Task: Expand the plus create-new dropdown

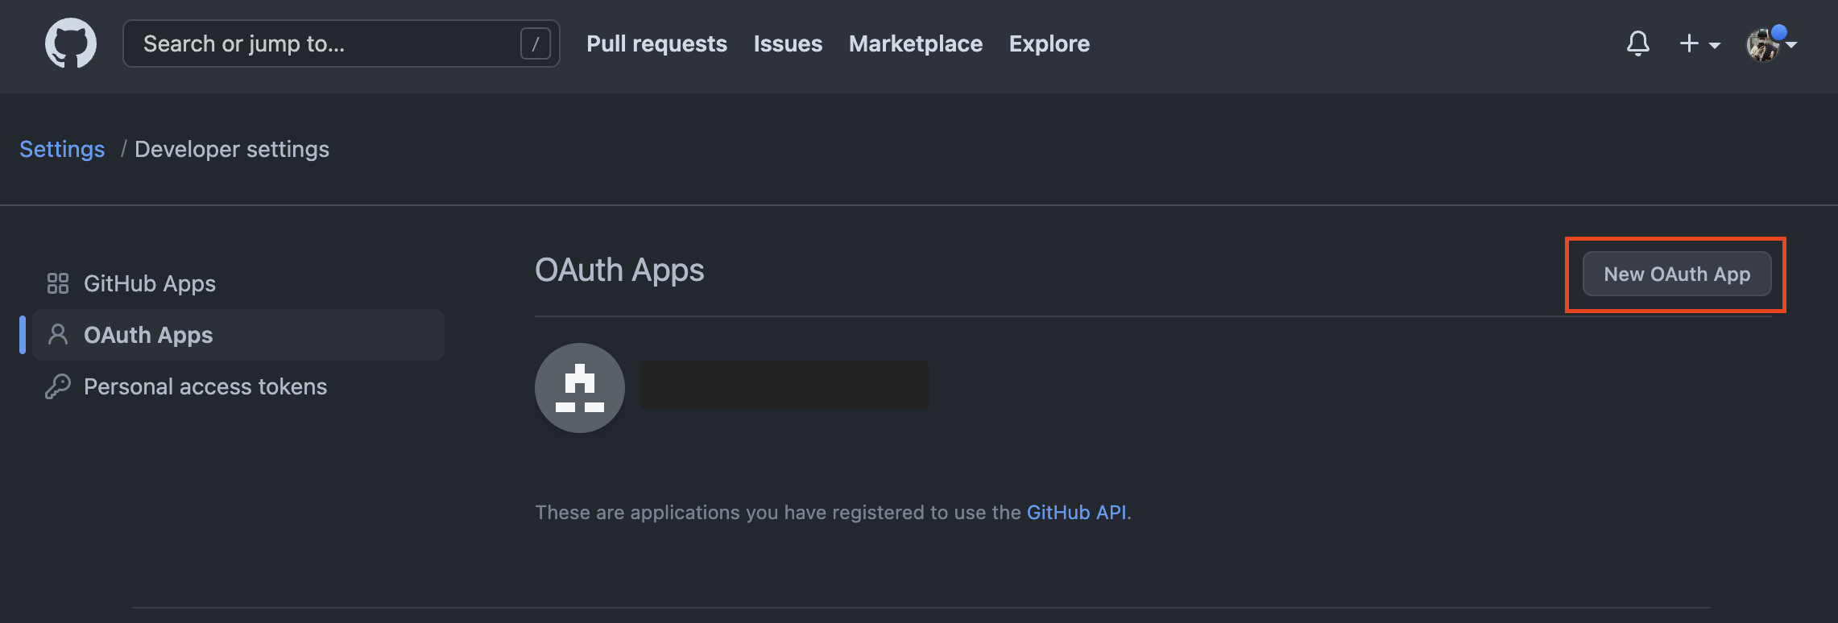Action: tap(1699, 43)
